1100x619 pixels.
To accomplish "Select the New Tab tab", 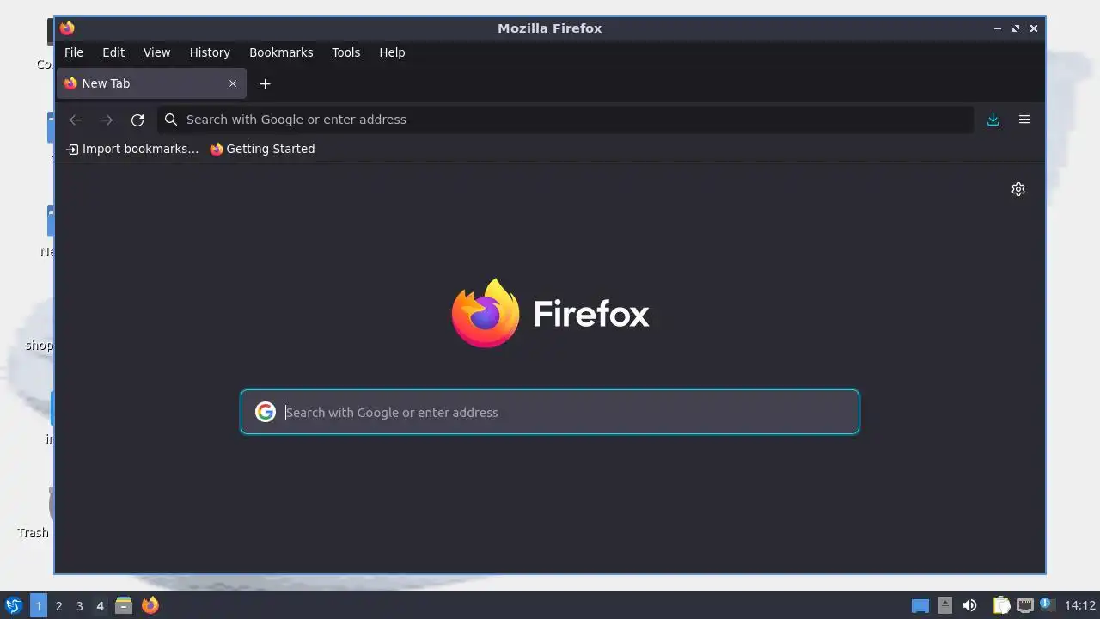I will pos(151,83).
